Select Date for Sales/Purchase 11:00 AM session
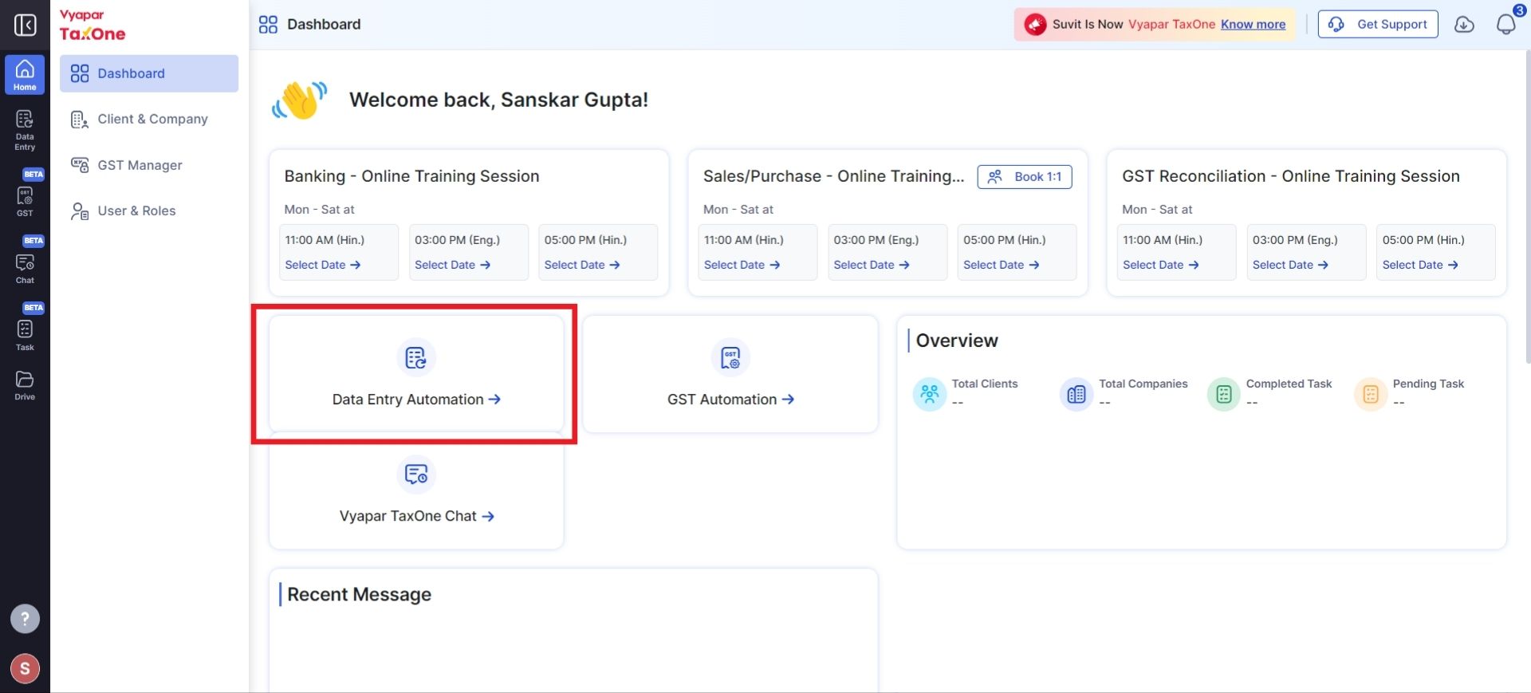This screenshot has height=693, width=1531. click(x=742, y=265)
